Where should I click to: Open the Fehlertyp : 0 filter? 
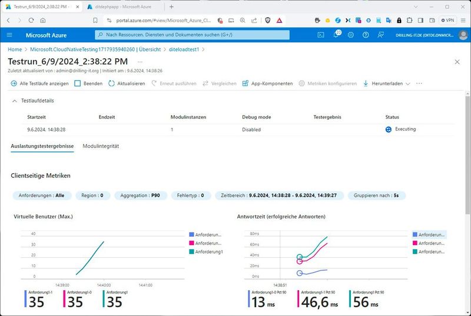pyautogui.click(x=190, y=196)
